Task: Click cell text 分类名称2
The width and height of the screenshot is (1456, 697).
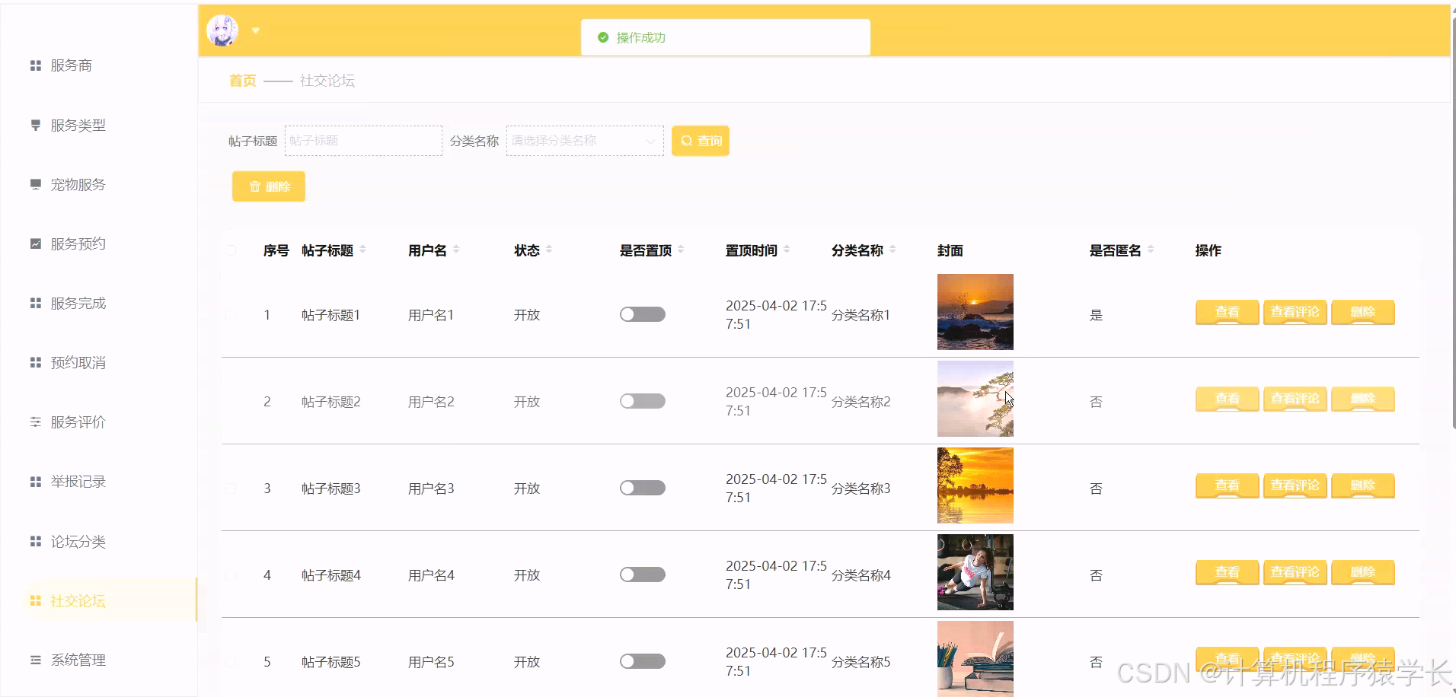Action: [x=861, y=402]
